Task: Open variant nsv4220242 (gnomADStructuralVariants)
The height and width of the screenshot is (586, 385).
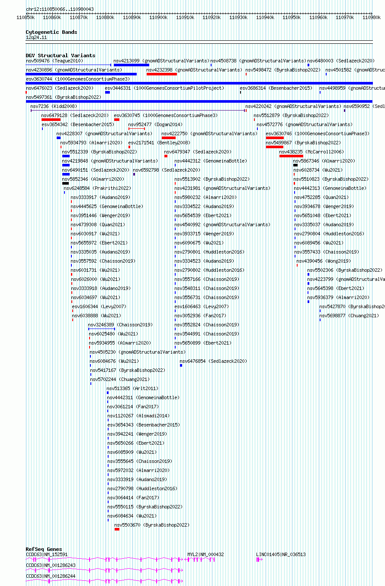Action: click(x=293, y=106)
